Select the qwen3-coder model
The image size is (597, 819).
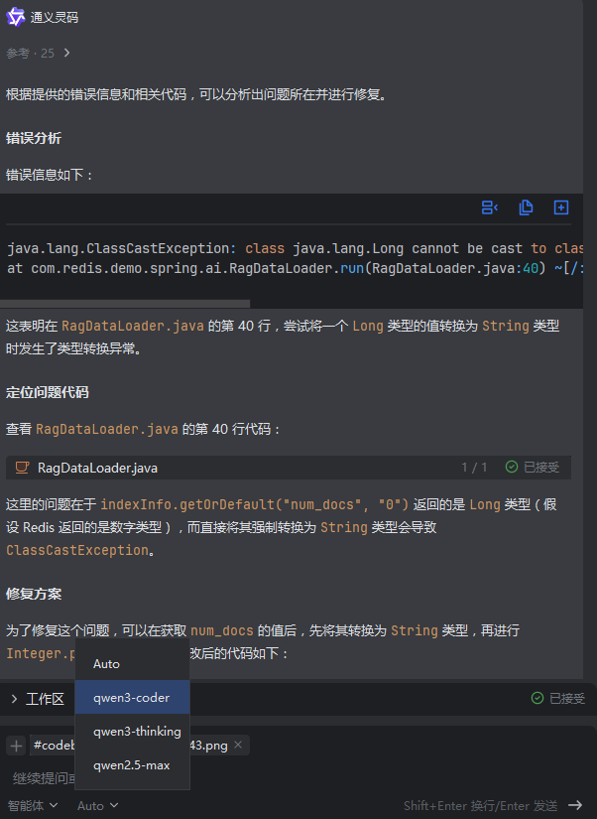[131, 698]
